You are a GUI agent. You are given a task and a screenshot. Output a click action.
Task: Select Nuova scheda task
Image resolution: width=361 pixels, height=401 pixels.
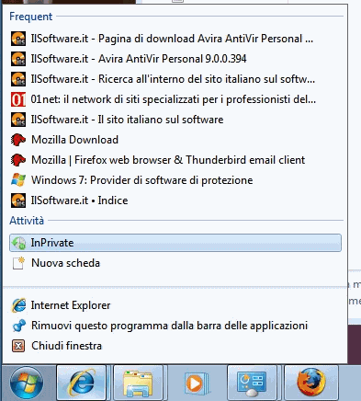(175, 263)
